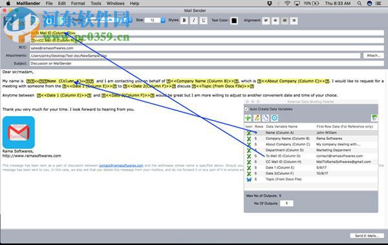
Task: Open the Format menu
Action: 78,3
